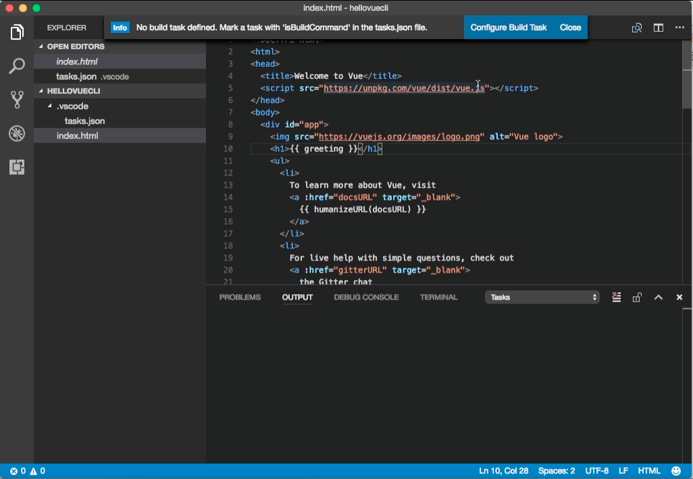Dismiss the notification with Close
The height and width of the screenshot is (479, 693).
(570, 28)
